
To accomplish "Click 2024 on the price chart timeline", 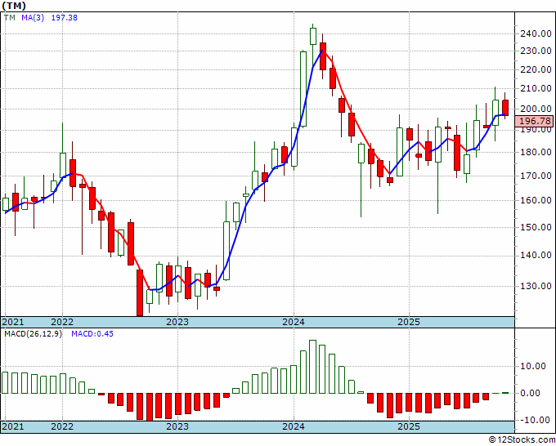I will pyautogui.click(x=294, y=322).
